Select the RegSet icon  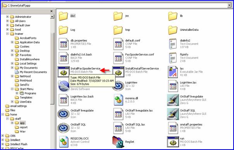(118, 142)
